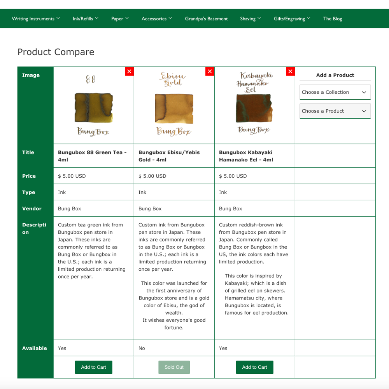
Task: Expand the Accessories menu
Action: [x=157, y=19]
